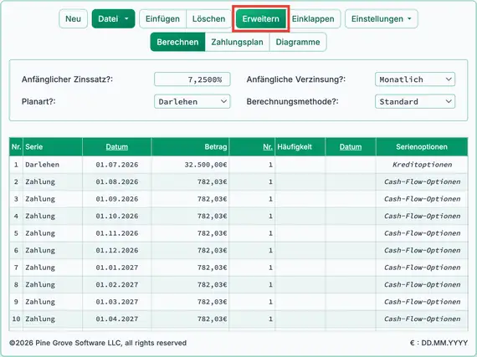This screenshot has height=357, width=477.
Task: Click the Einfügen button
Action: click(x=162, y=19)
